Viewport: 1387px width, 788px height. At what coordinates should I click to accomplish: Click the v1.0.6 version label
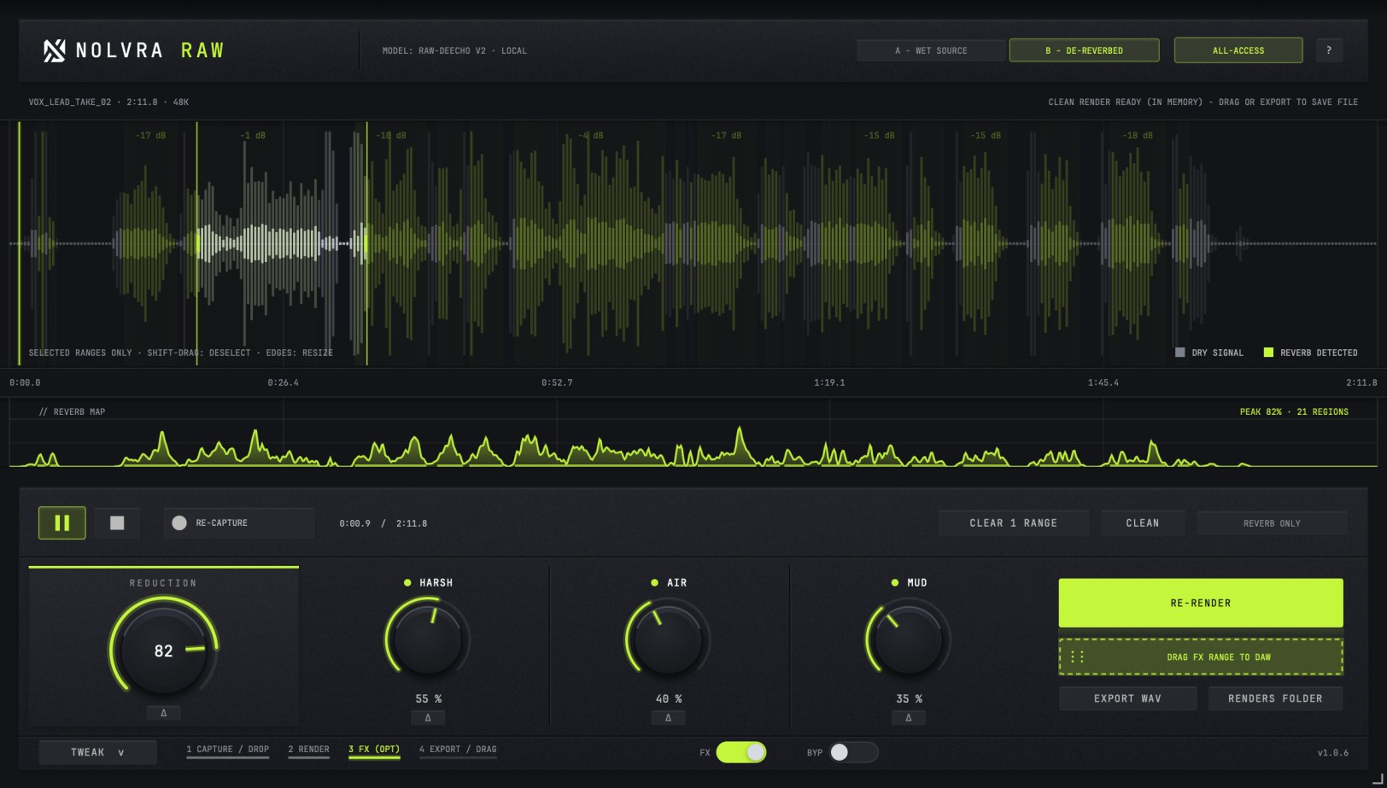[x=1333, y=752]
